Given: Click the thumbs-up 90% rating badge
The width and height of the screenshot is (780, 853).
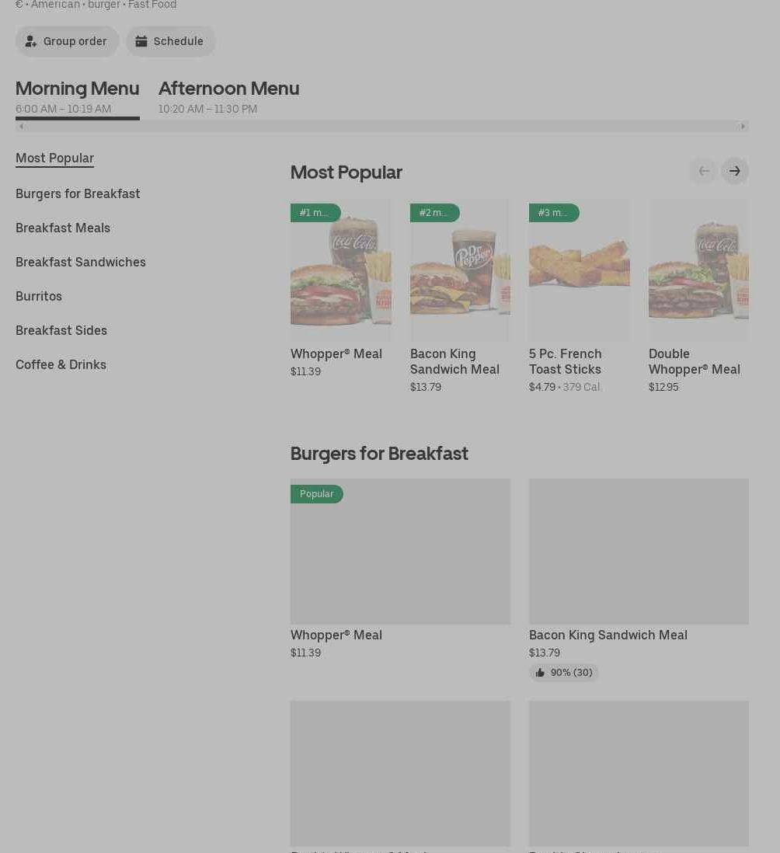Looking at the screenshot, I should [x=563, y=673].
